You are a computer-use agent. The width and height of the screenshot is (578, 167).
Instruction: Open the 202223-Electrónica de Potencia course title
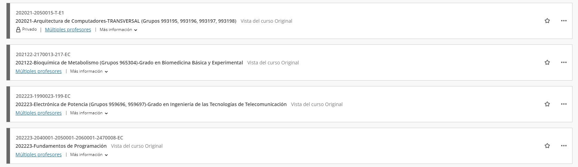pos(151,104)
